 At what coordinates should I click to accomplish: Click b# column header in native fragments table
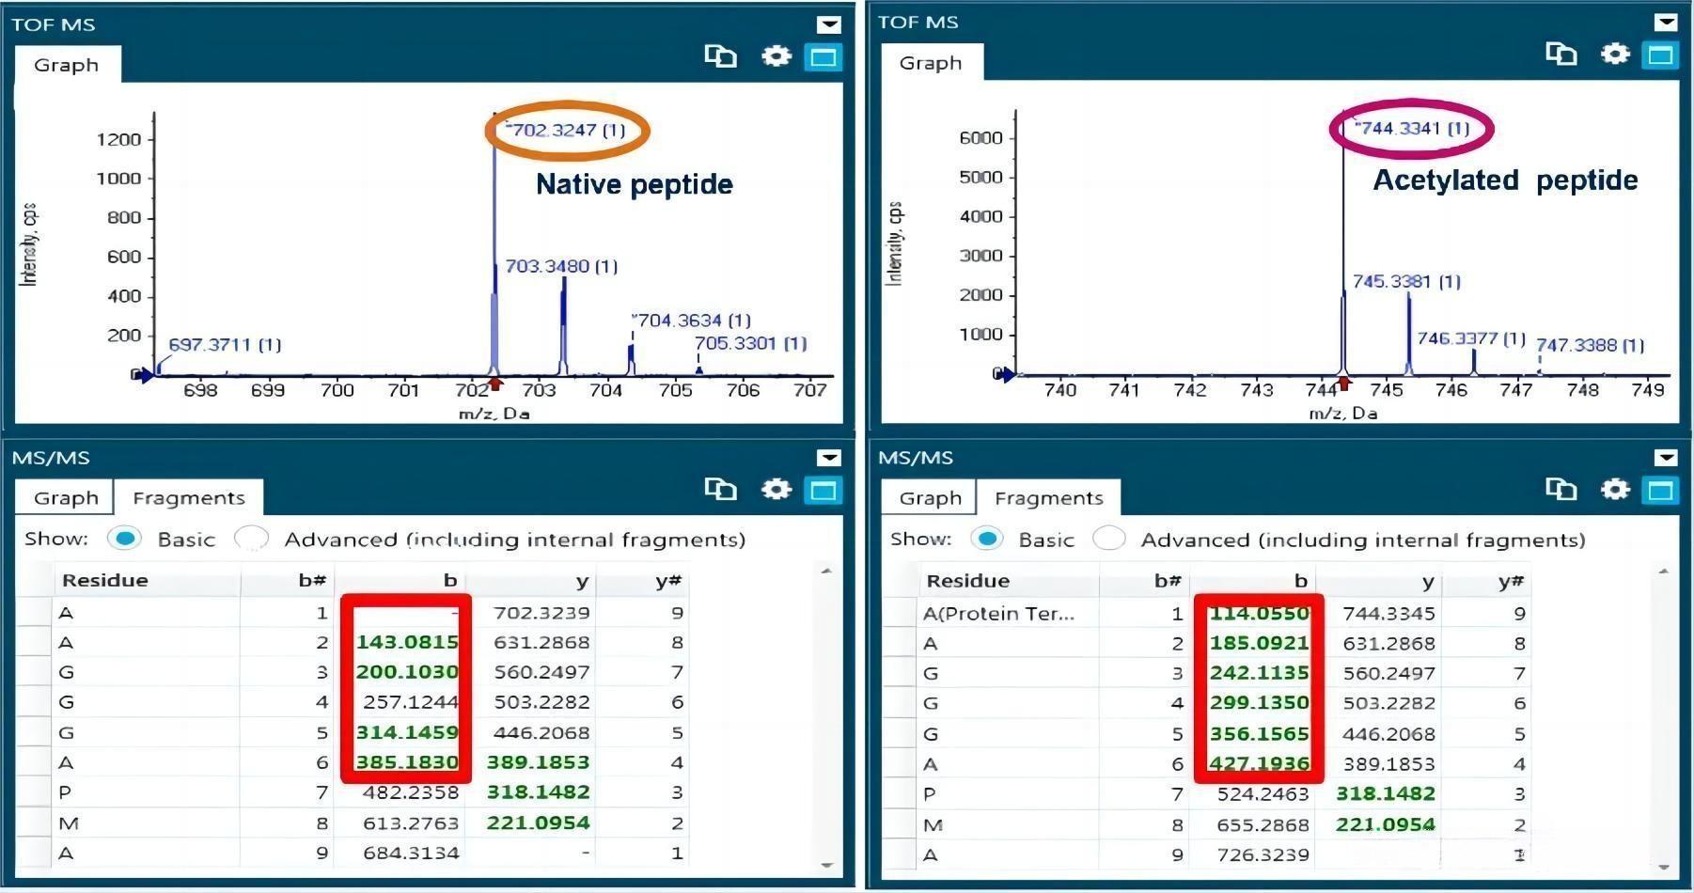[x=287, y=580]
